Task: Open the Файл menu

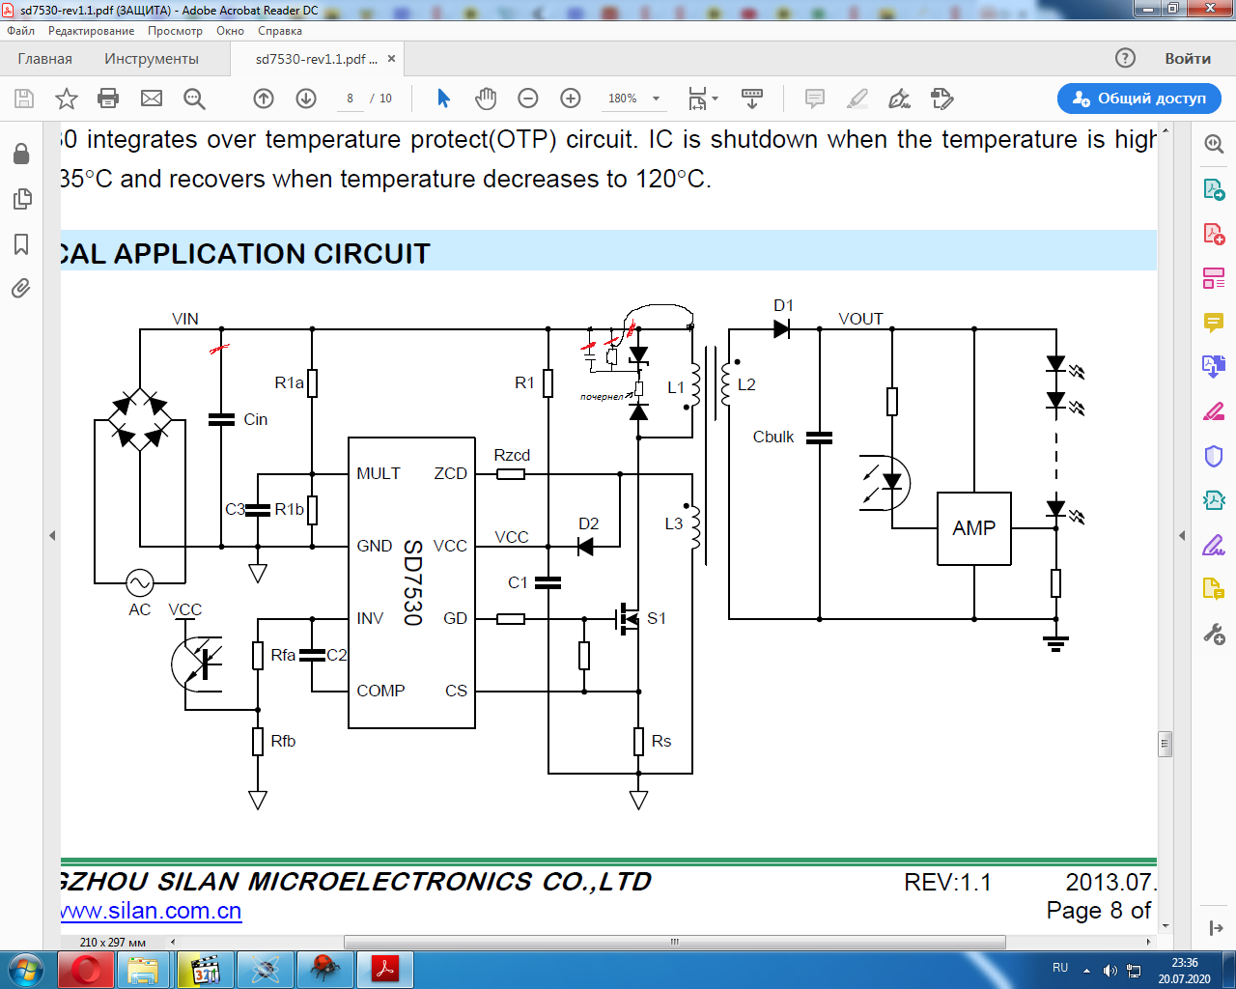Action: [20, 31]
